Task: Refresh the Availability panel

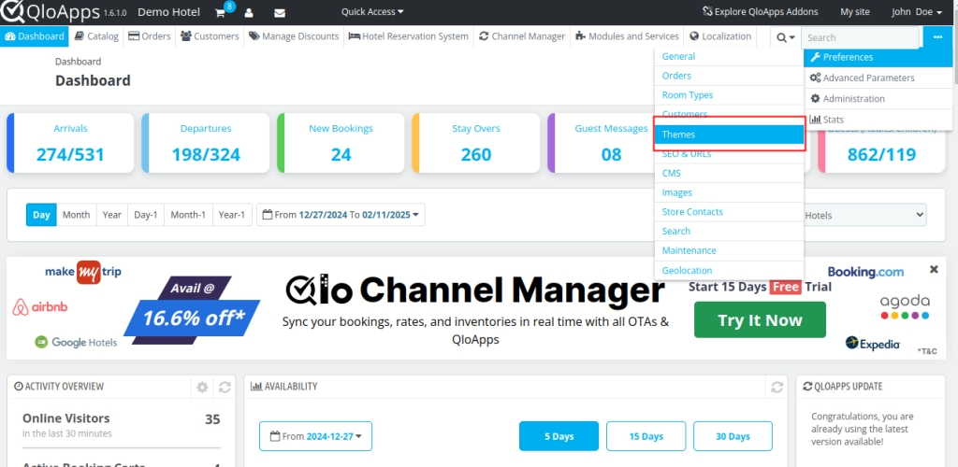Action: click(777, 387)
